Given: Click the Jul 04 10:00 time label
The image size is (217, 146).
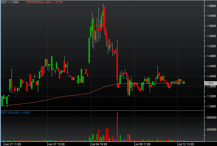Looking at the screenshot, I should click(x=99, y=144).
